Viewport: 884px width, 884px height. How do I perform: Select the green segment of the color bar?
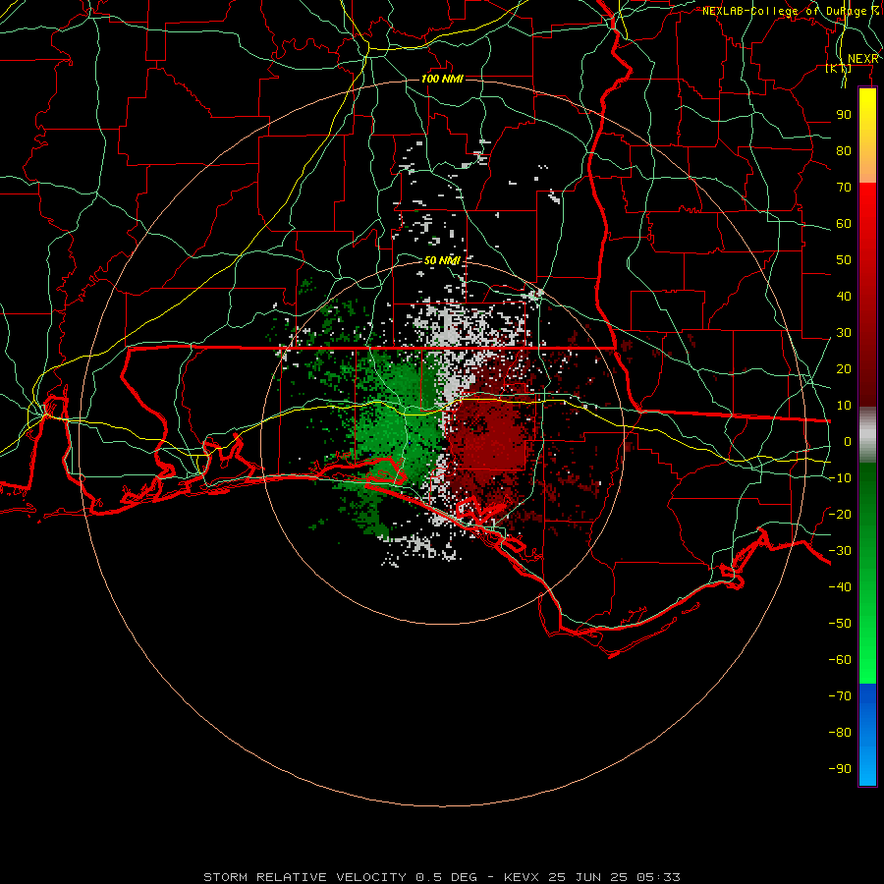[x=867, y=574]
